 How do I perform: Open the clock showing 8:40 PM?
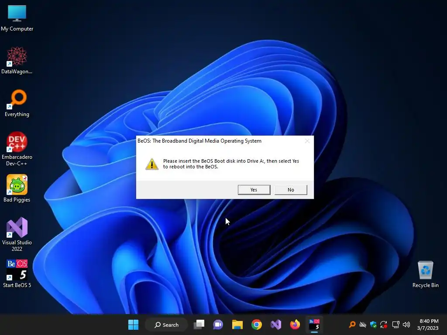coord(428,325)
